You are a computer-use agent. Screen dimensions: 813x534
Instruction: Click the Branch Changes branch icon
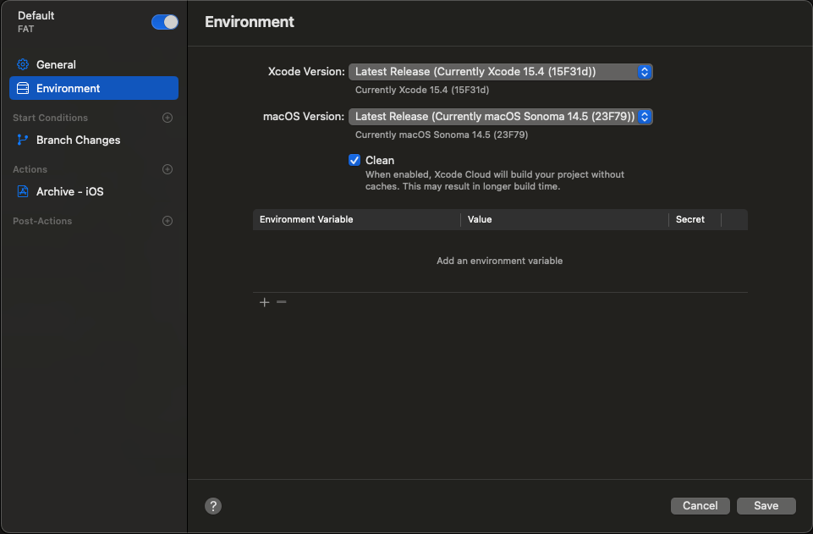point(22,140)
